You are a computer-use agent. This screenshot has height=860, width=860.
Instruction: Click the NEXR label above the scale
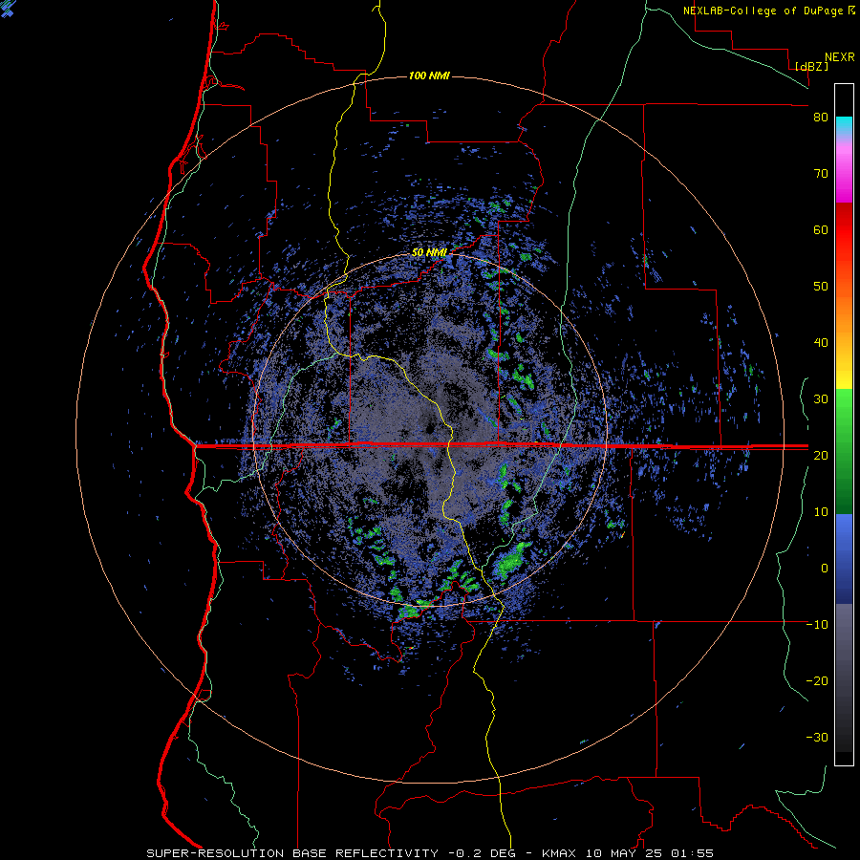[x=840, y=57]
